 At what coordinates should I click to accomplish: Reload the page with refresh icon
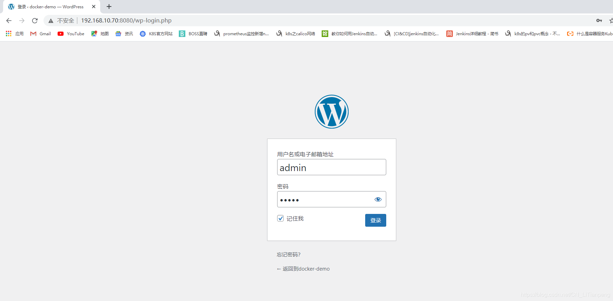35,21
